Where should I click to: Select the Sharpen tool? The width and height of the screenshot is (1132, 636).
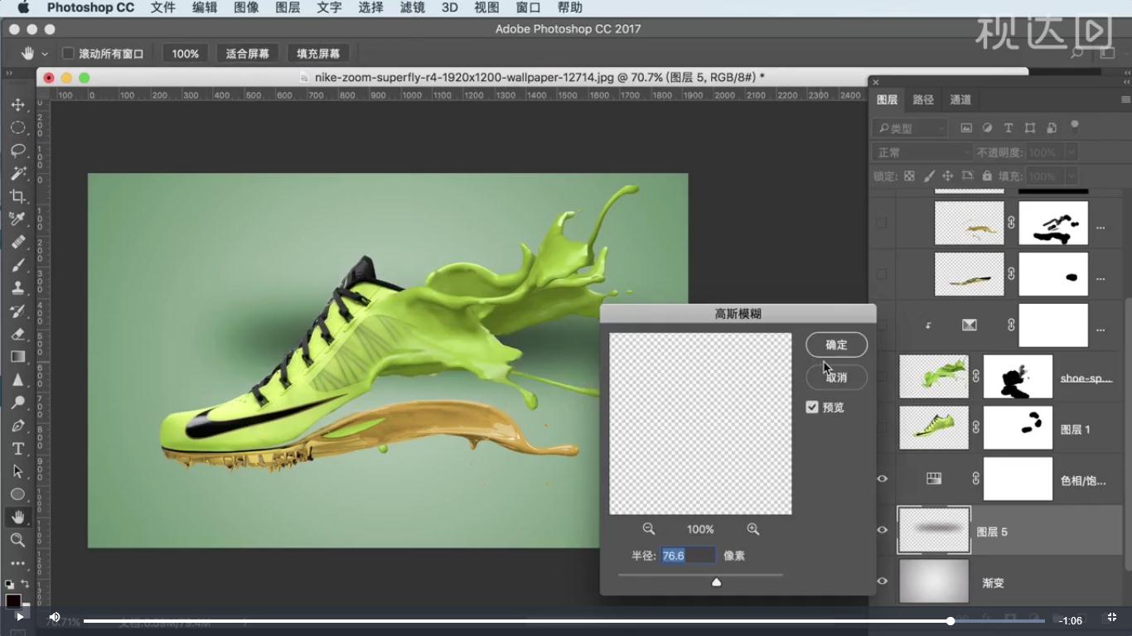coord(17,380)
